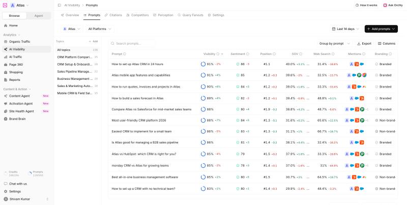
Task: Open the Settings tab
Action: 216,15
